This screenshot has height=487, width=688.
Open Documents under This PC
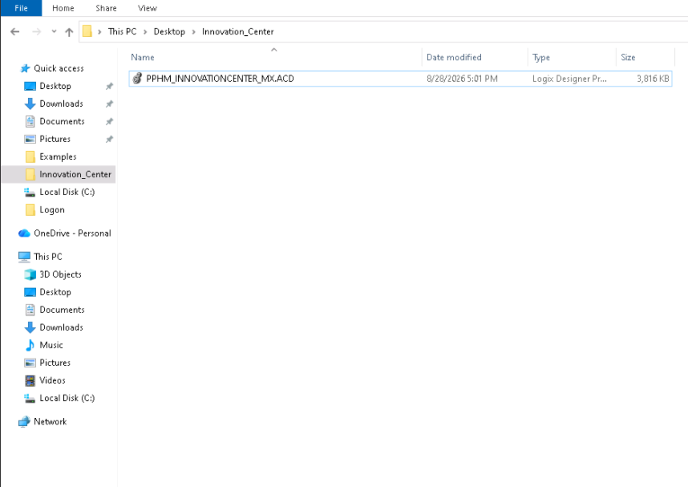pyautogui.click(x=62, y=310)
